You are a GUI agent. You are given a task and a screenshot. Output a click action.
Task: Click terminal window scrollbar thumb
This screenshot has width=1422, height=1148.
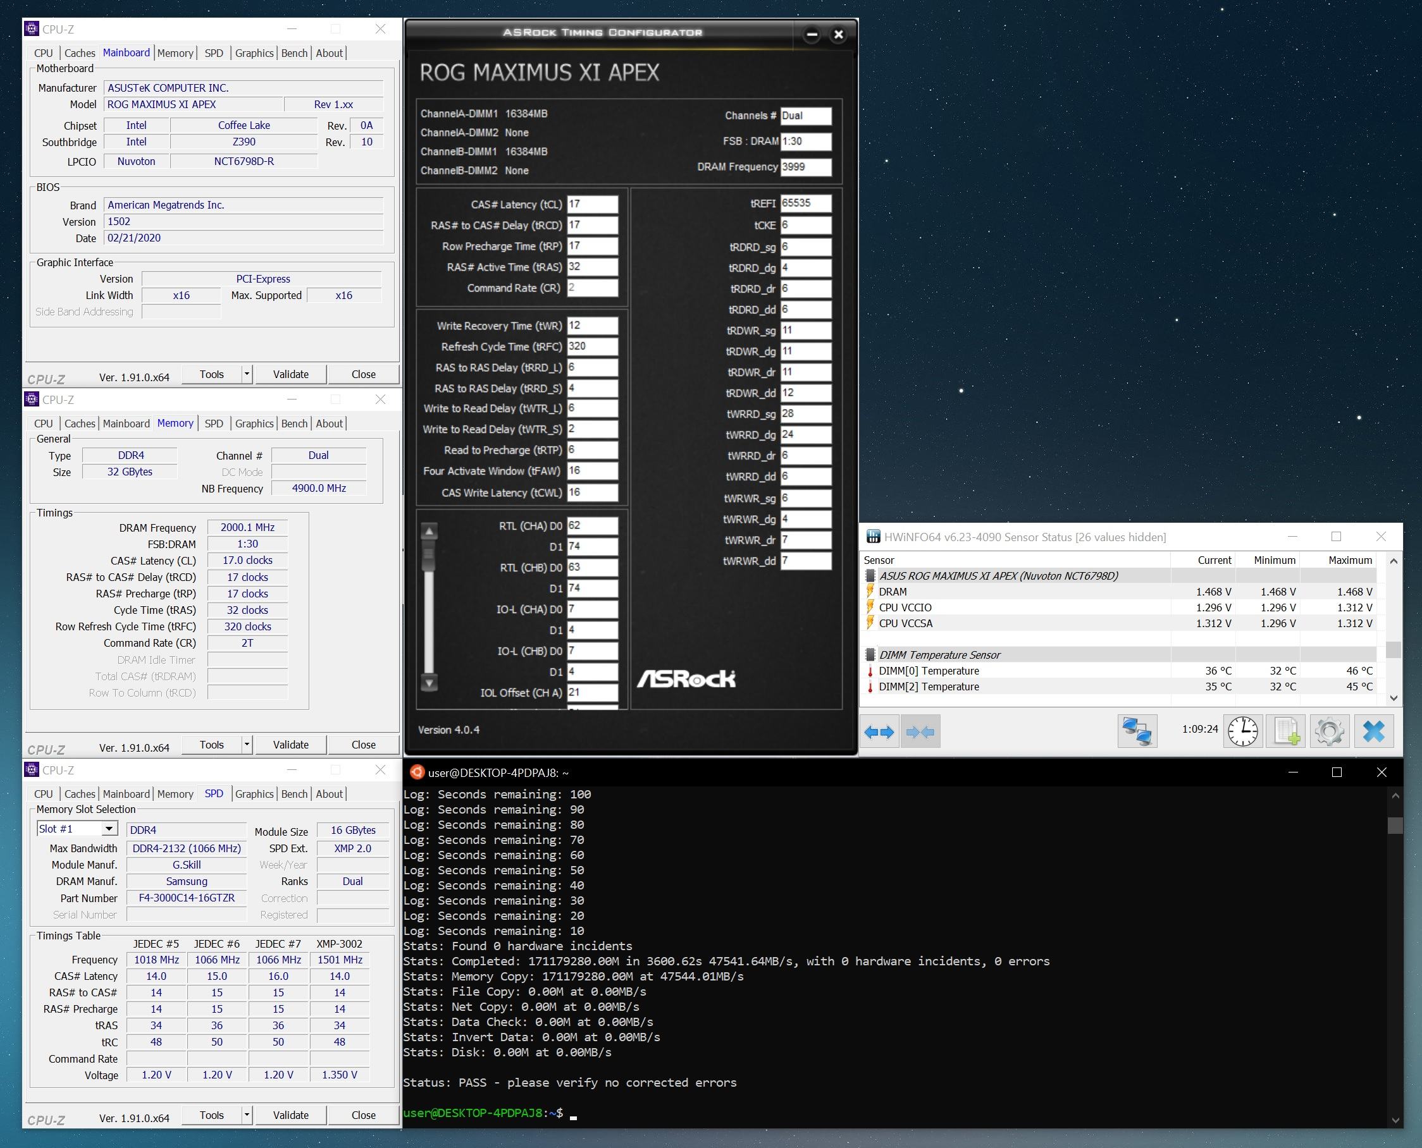pyautogui.click(x=1395, y=824)
